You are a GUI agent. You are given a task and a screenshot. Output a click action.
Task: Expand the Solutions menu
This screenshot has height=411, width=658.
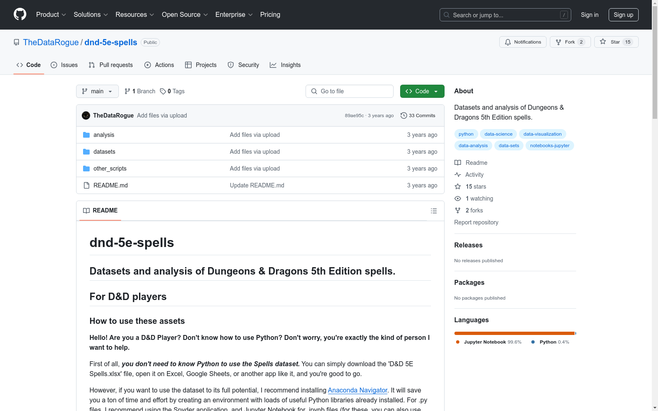[x=91, y=15]
